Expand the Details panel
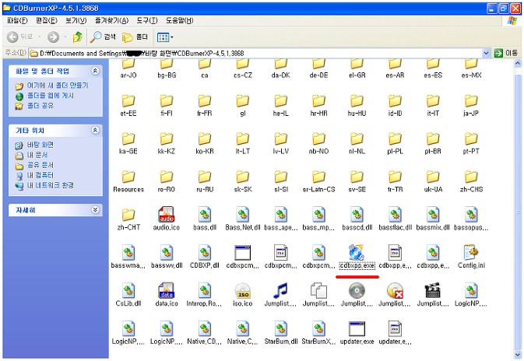This screenshot has width=524, height=361. coord(95,210)
